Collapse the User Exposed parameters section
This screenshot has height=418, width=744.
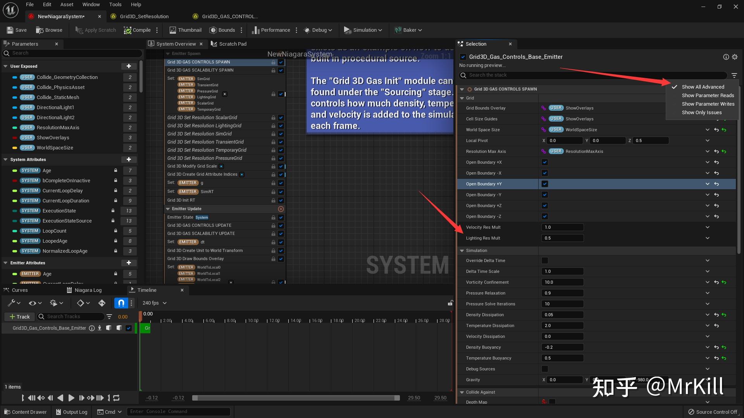click(5, 66)
